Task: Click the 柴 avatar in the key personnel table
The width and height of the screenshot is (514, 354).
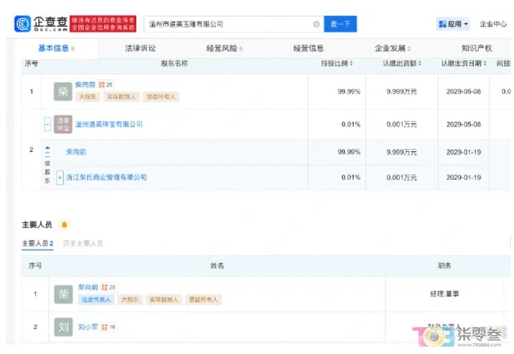Action: coord(63,294)
